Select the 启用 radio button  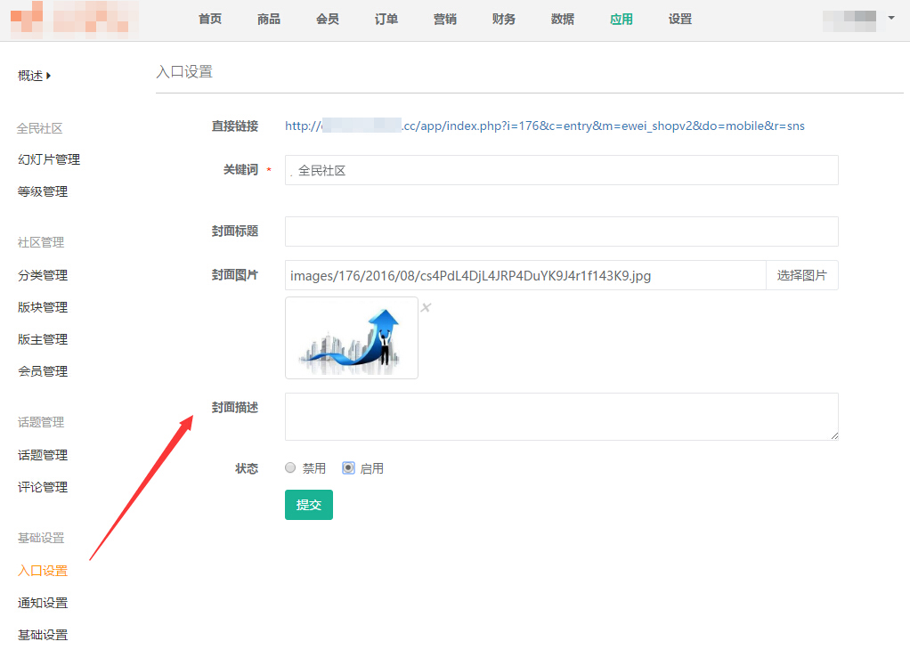pyautogui.click(x=348, y=468)
